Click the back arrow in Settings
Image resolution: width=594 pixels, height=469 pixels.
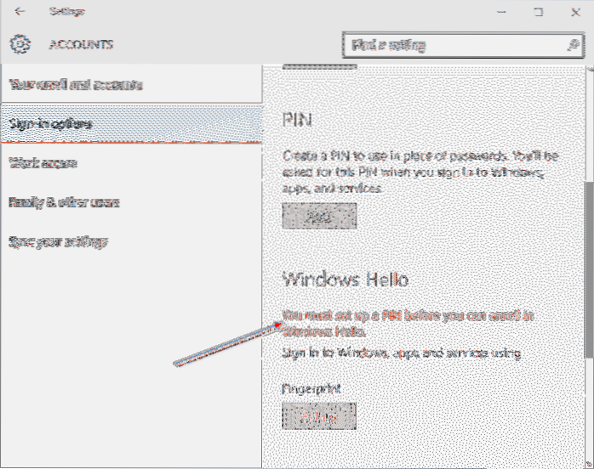coord(20,11)
